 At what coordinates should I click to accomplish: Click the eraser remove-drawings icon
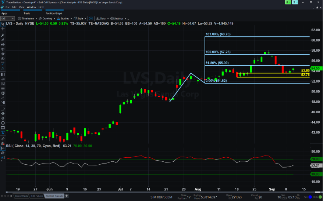click(3, 143)
